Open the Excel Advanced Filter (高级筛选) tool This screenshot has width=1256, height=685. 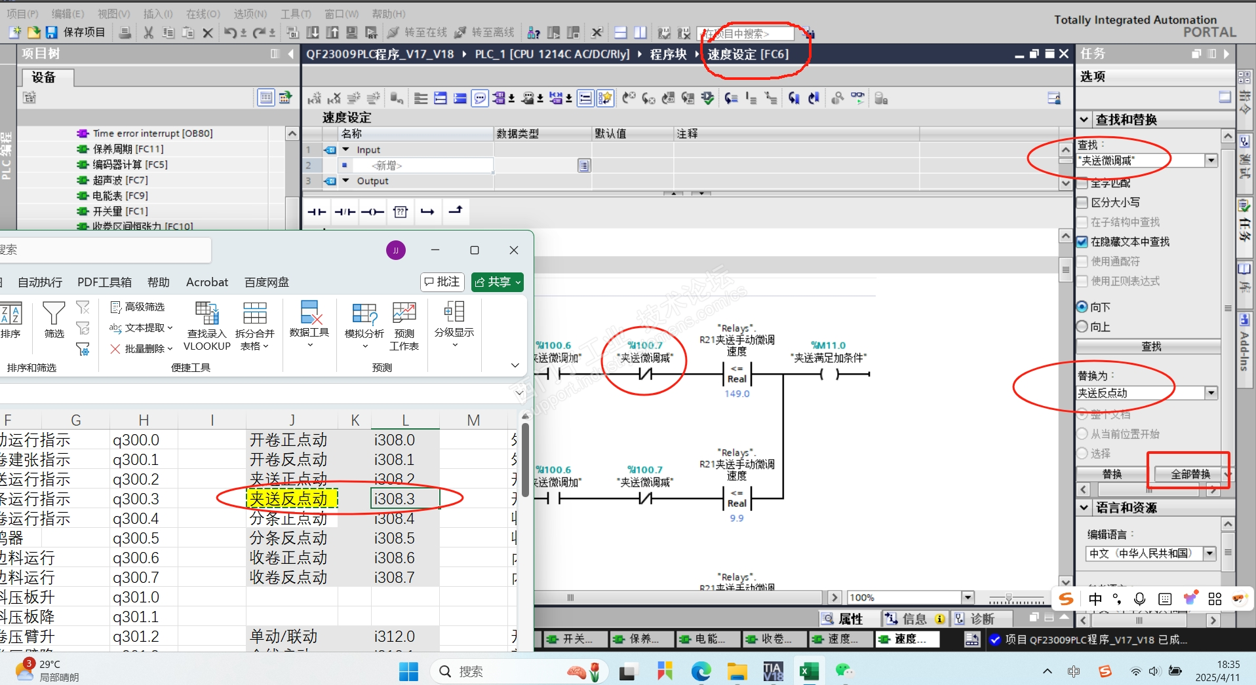[x=138, y=306]
